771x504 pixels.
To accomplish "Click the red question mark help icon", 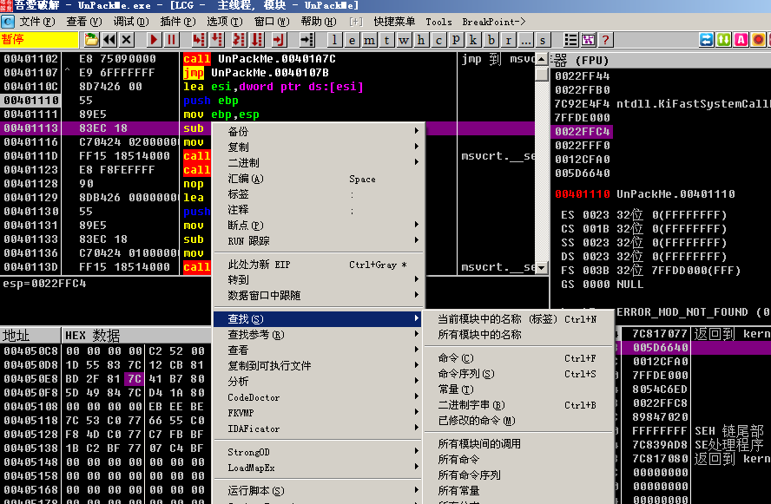I will 606,40.
